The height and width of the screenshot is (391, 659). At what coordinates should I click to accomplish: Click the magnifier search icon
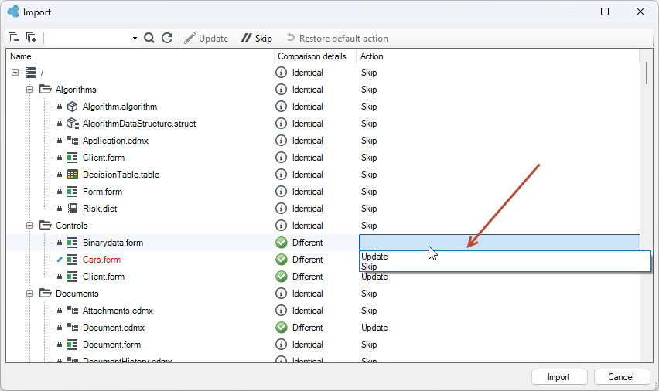point(149,38)
